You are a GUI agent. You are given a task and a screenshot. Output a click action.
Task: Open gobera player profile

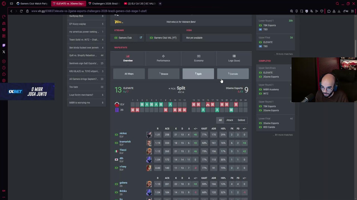[x=123, y=183]
